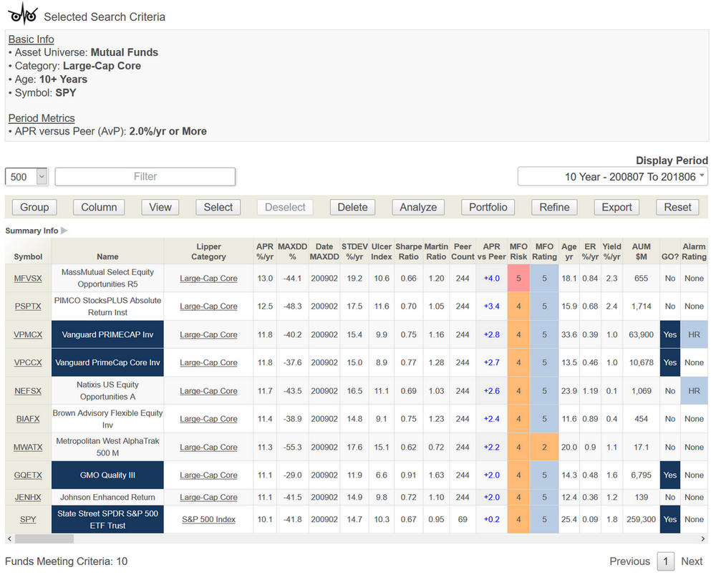This screenshot has width=716, height=580.
Task: Deselect the GMO Quality III row
Action: click(107, 475)
